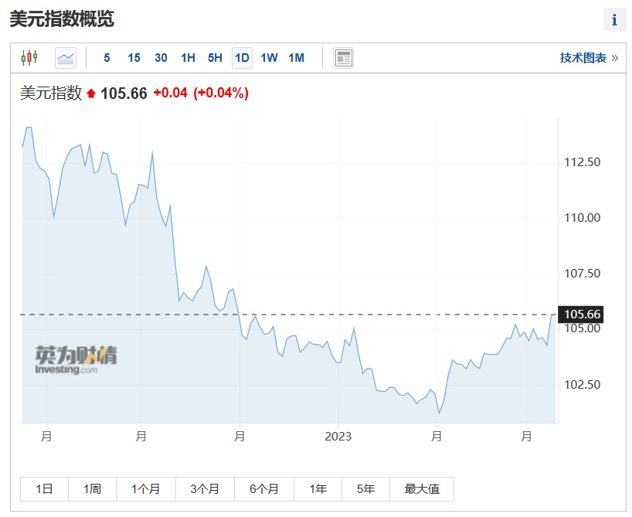Viewport: 632px width, 517px height.
Task: Click the +0.04 change value
Action: click(x=170, y=94)
